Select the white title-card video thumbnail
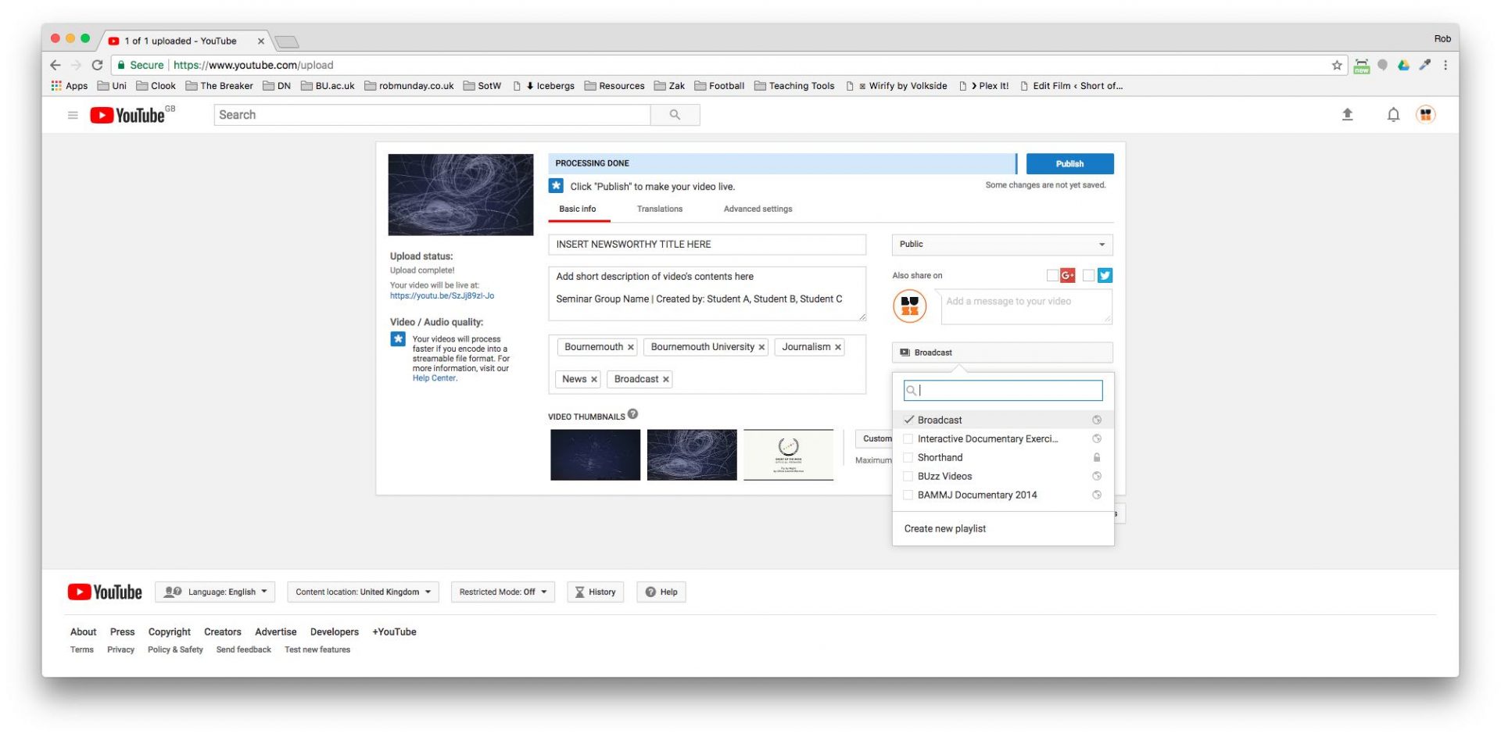Image resolution: width=1501 pixels, height=737 pixels. click(788, 455)
